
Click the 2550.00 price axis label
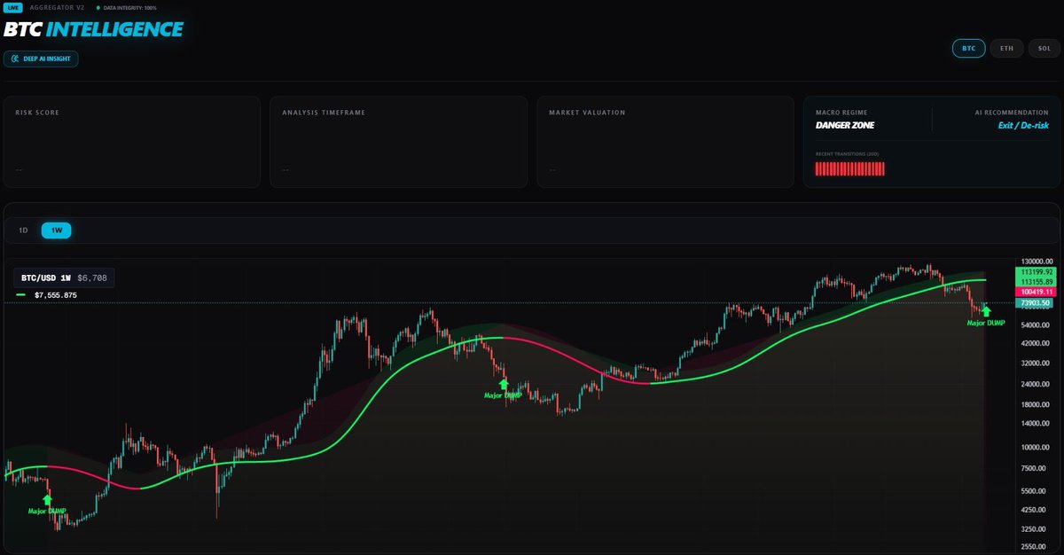point(1036,548)
